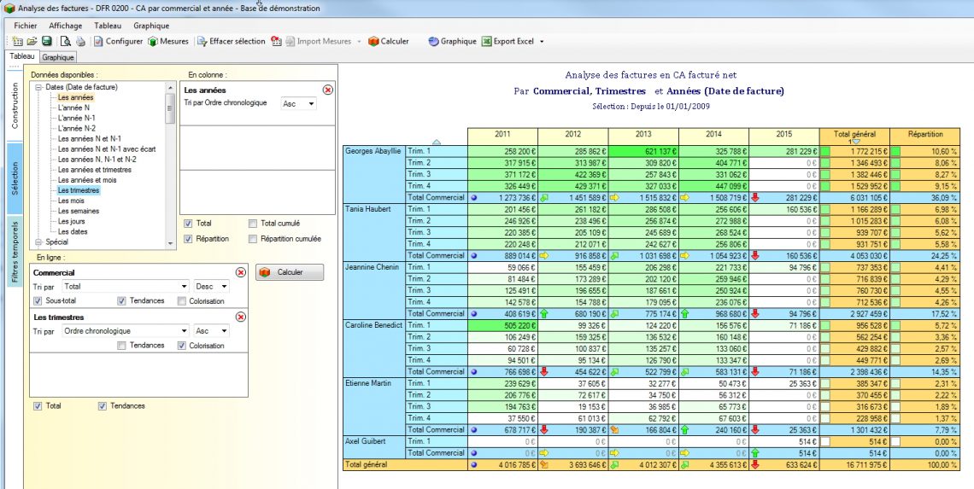Toggle bottom Total checkbox under En ligne

click(x=38, y=406)
